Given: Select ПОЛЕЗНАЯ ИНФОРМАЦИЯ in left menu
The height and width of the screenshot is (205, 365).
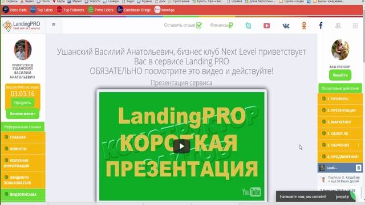Looking at the screenshot, I should [x=23, y=163].
